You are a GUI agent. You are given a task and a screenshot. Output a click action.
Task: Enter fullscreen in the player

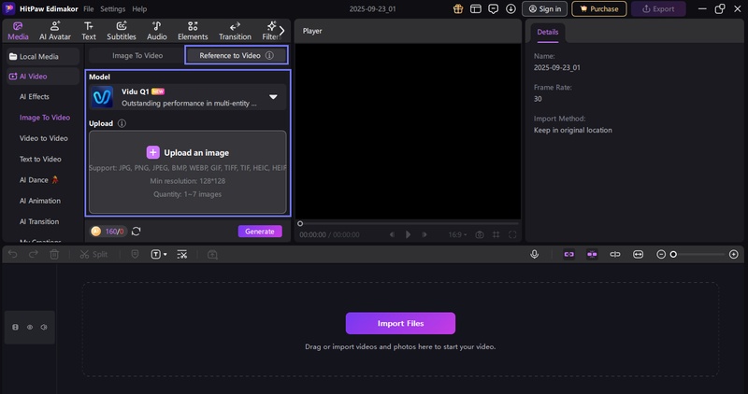coord(512,234)
